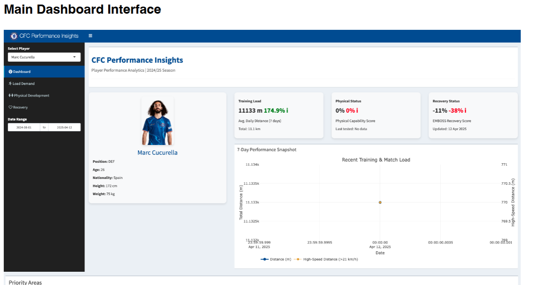Click the Chelsea club crest logo
539x285 pixels.
pos(14,36)
